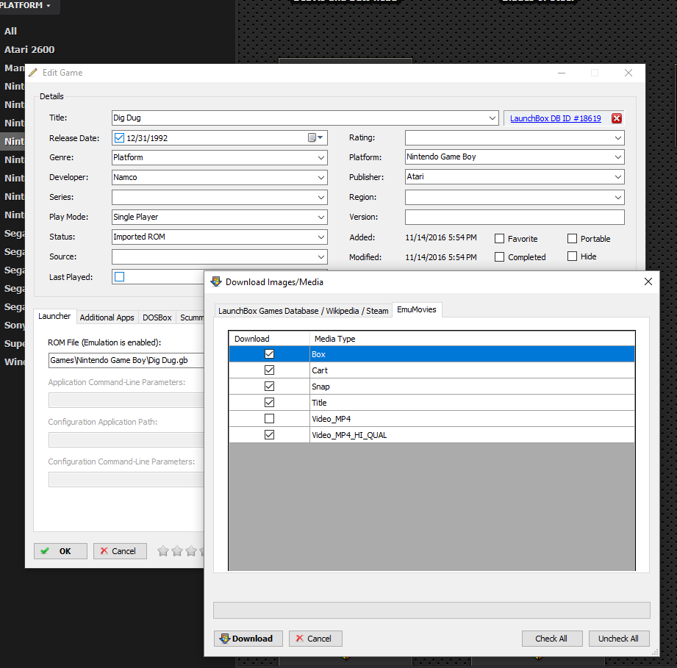The image size is (677, 668).
Task: Open the Platform dropdown in Edit Game
Action: (x=618, y=157)
